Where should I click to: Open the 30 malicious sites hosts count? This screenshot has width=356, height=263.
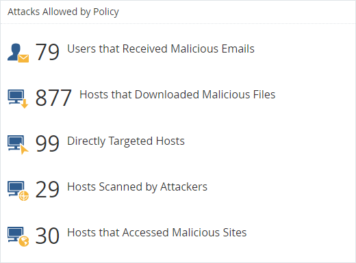[x=47, y=236]
